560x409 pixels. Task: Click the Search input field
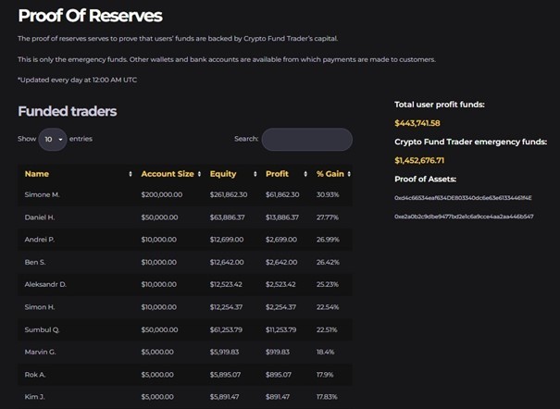click(307, 139)
